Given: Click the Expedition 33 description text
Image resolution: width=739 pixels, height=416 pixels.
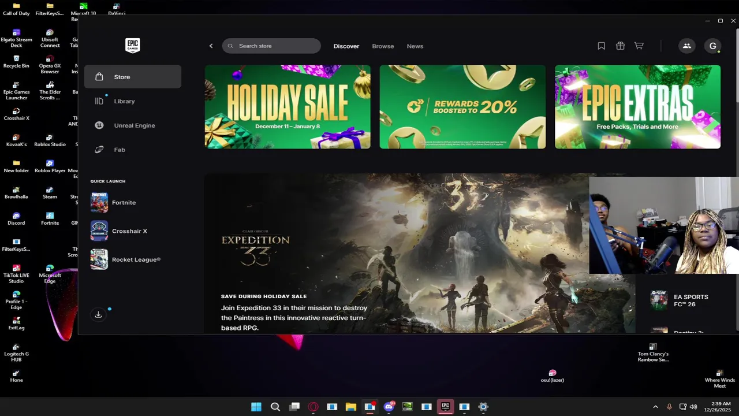Looking at the screenshot, I should [294, 318].
